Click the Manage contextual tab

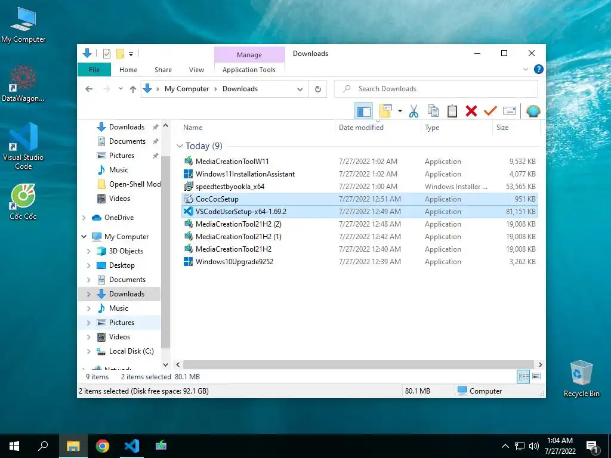[249, 55]
